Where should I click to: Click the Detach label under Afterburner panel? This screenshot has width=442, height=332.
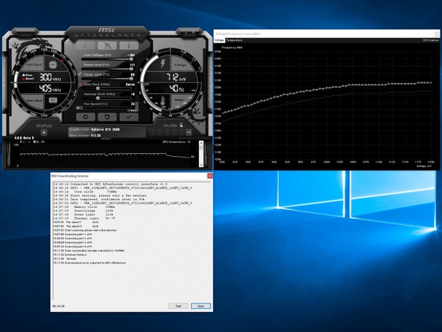pos(106,138)
